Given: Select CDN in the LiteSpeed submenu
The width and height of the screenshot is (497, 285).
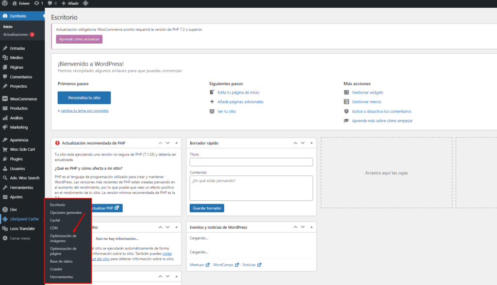Looking at the screenshot, I should click(x=53, y=228).
